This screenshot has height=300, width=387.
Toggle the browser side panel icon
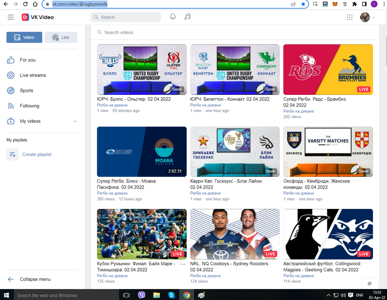pyautogui.click(x=364, y=4)
